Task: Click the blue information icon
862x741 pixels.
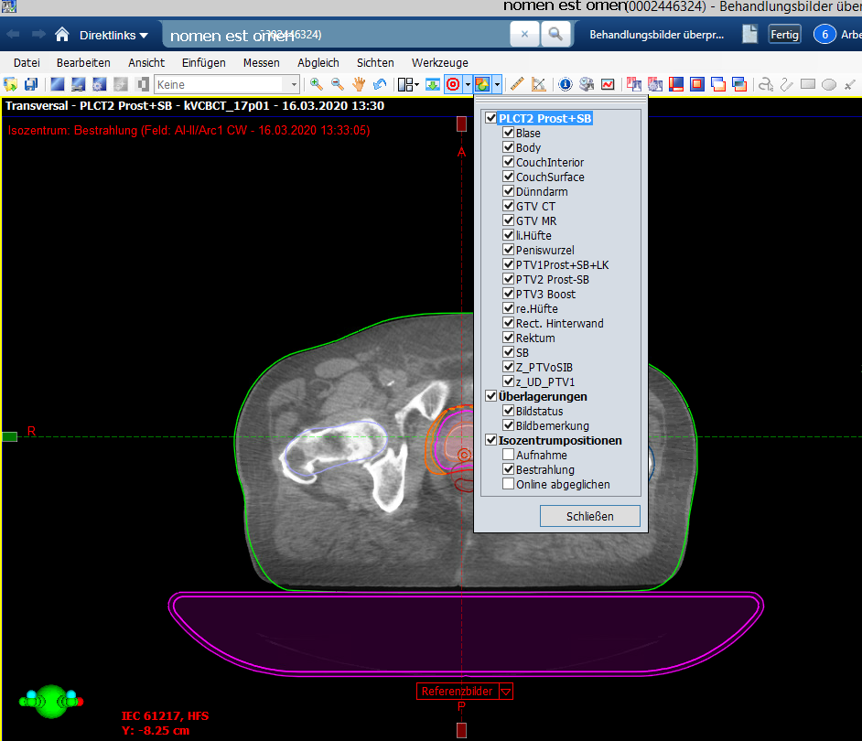Action: [565, 84]
